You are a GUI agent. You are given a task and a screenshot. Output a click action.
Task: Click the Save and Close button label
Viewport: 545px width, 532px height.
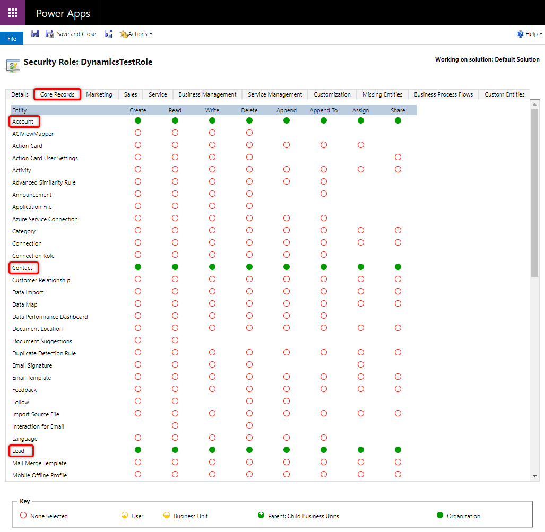[x=76, y=34]
